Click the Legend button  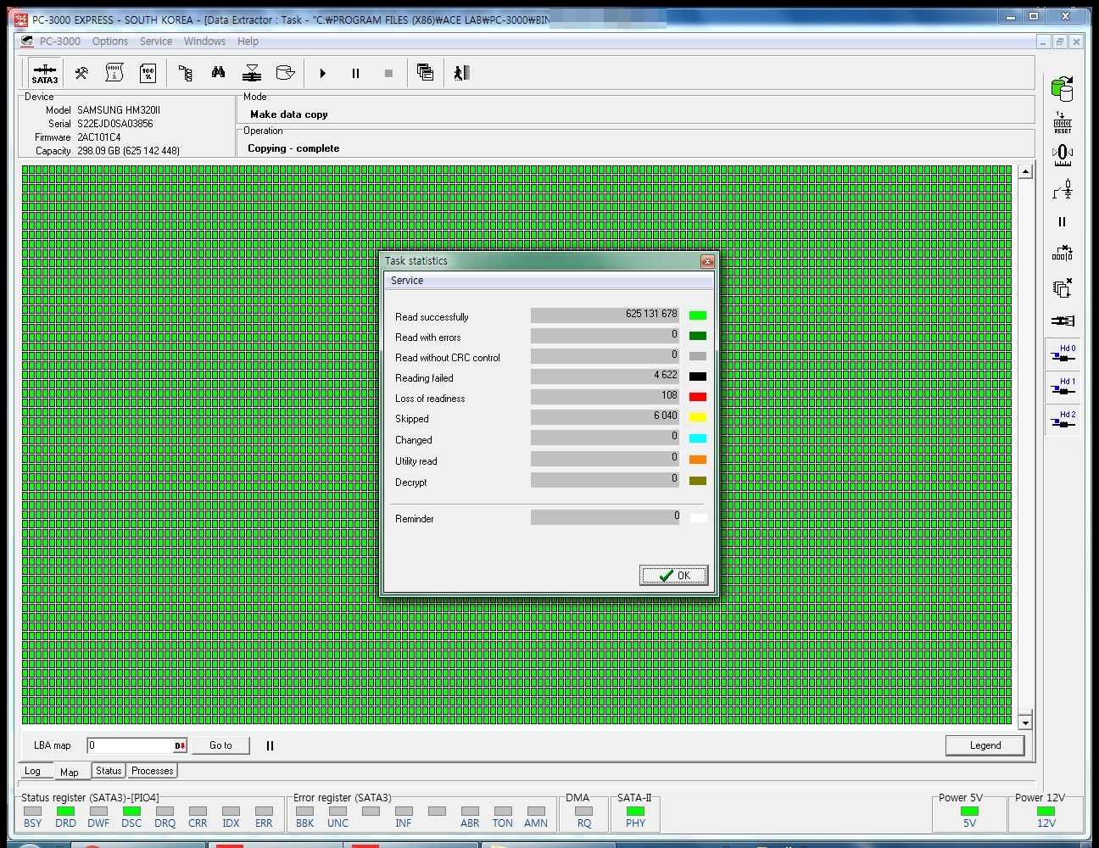pos(985,745)
